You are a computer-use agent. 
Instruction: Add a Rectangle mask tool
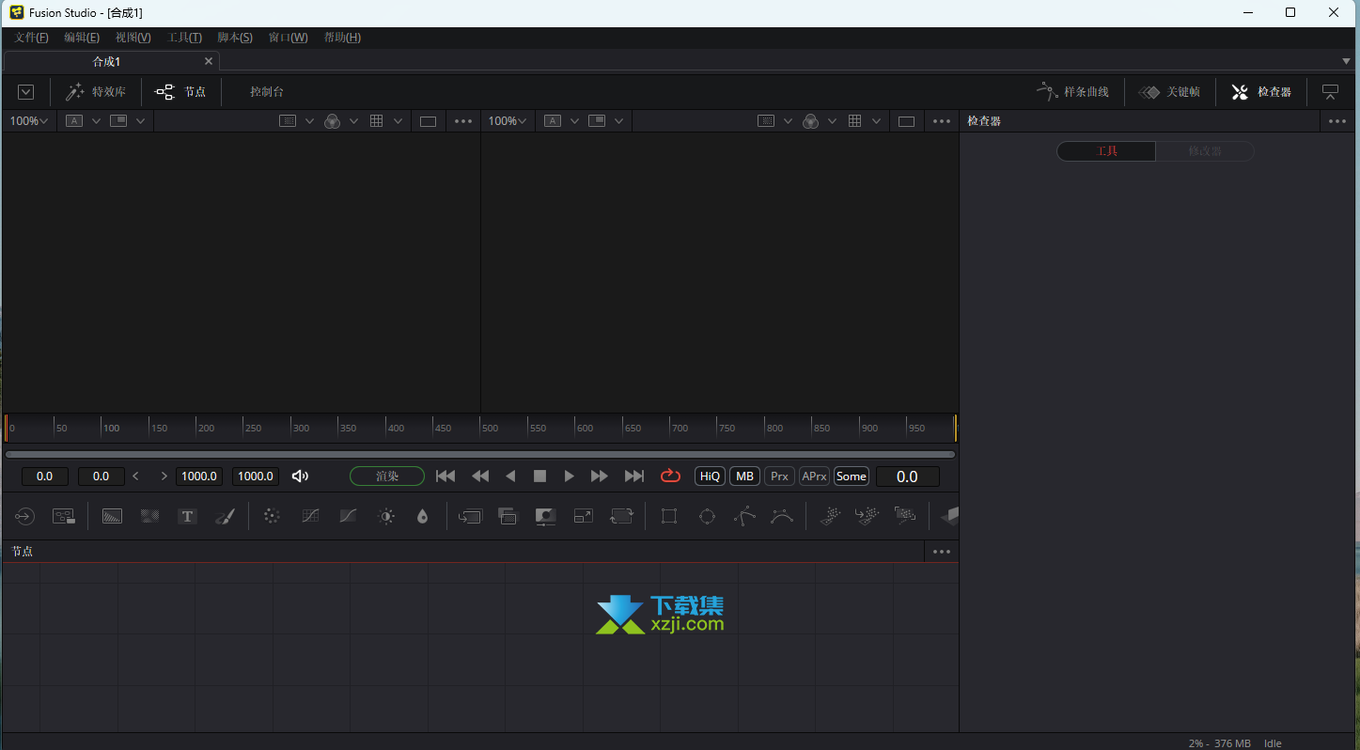coord(669,516)
